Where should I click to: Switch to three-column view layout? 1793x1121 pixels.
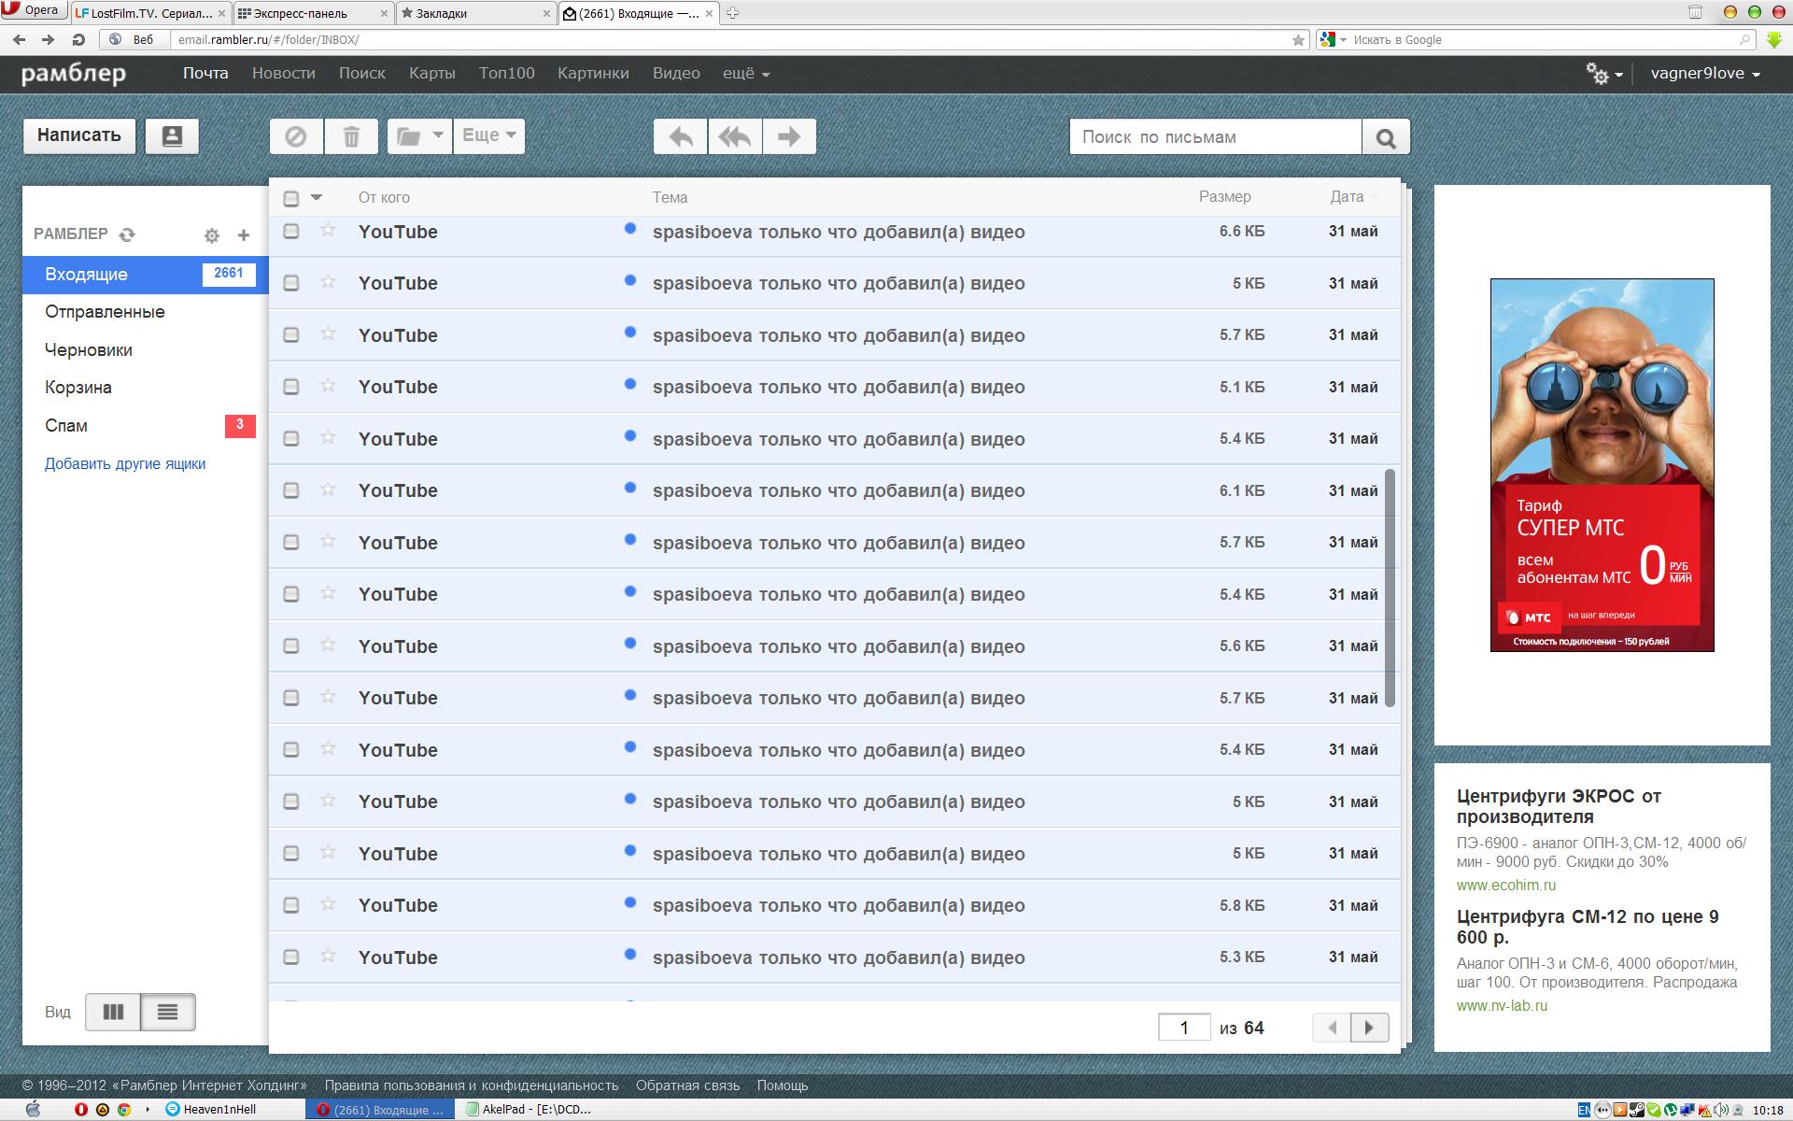(x=113, y=1012)
